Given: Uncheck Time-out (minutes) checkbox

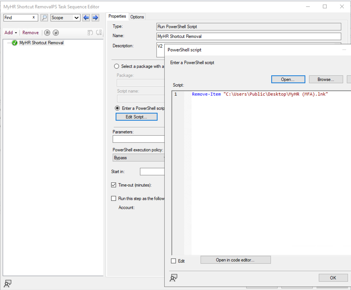Looking at the screenshot, I should [114, 185].
